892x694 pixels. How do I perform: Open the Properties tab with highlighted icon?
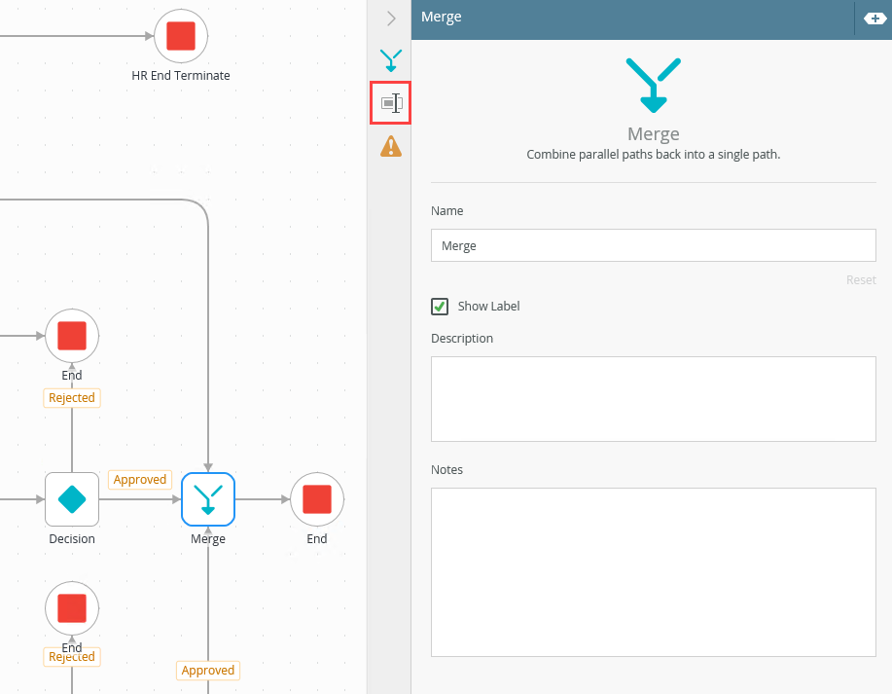tap(391, 103)
